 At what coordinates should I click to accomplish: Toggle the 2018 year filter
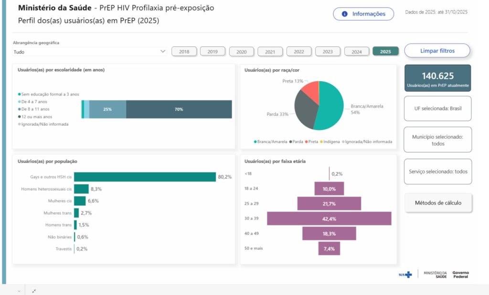pos(184,51)
